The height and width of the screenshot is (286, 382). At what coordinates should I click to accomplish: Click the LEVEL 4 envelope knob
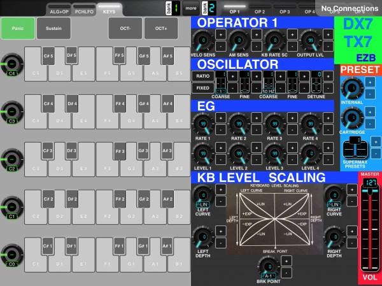tap(311, 154)
